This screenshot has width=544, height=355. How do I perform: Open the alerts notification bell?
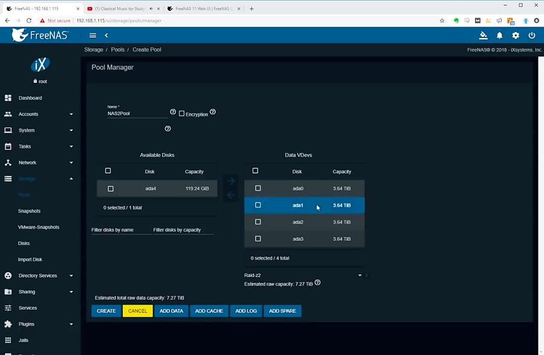pyautogui.click(x=499, y=36)
